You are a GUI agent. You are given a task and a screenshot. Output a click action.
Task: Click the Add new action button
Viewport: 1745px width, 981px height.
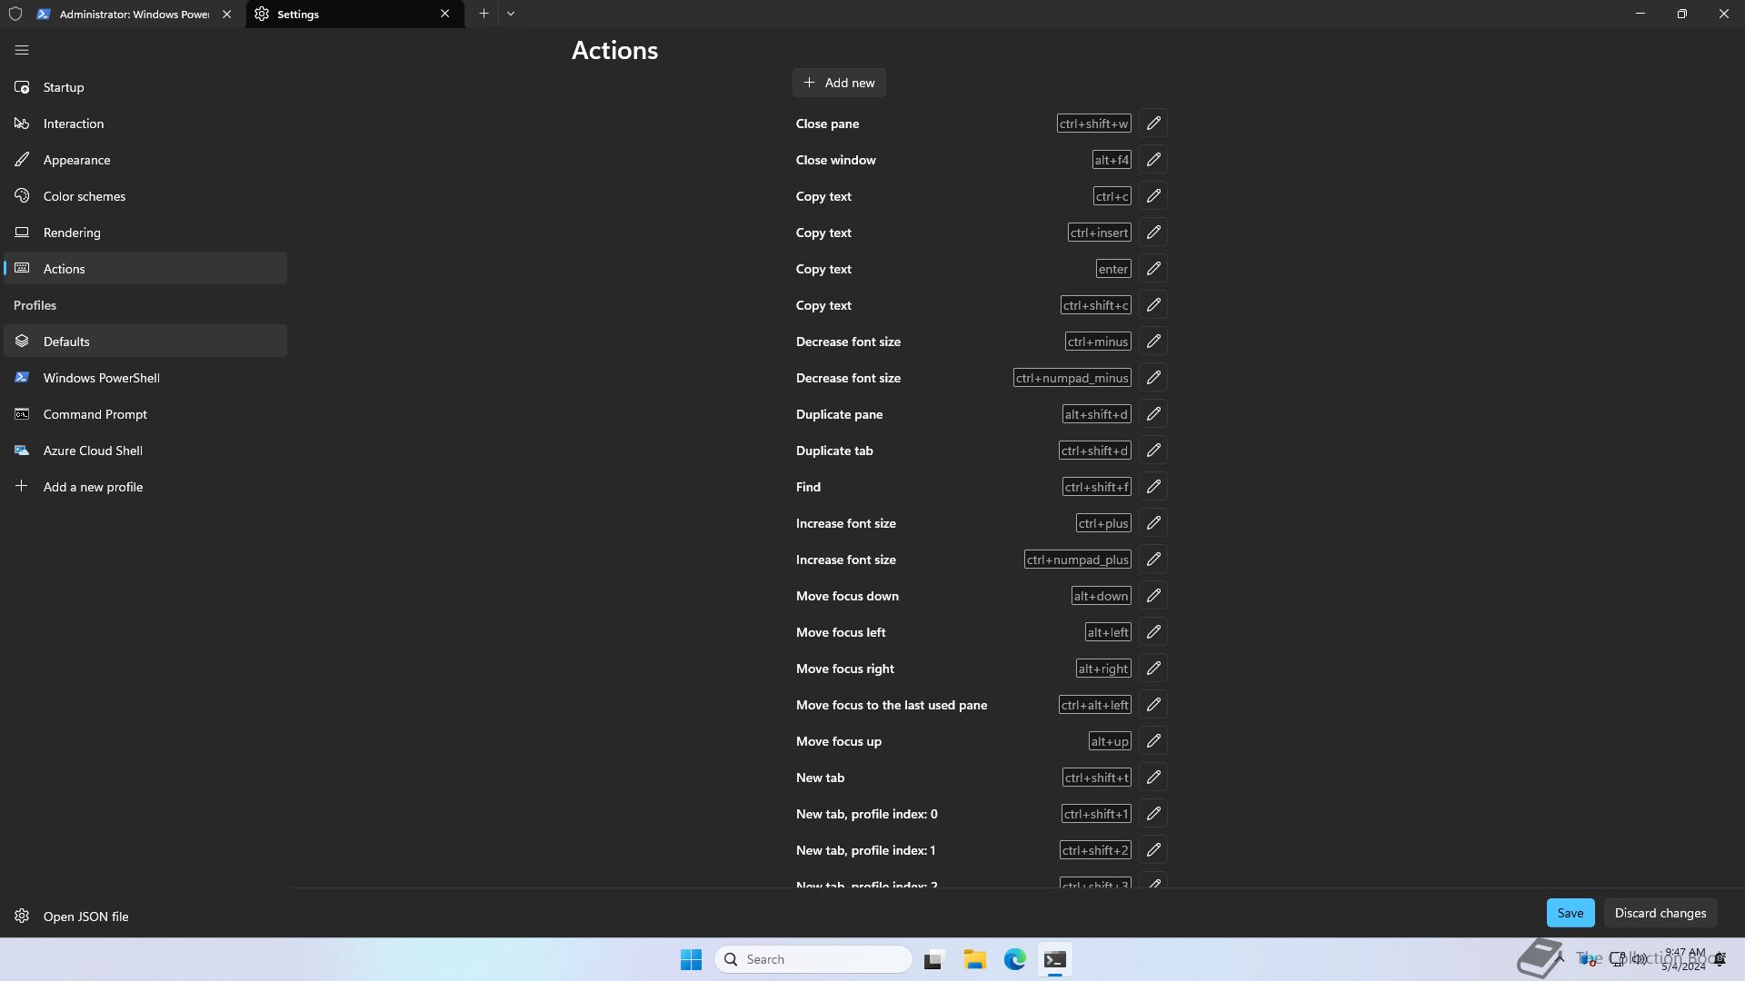point(839,83)
